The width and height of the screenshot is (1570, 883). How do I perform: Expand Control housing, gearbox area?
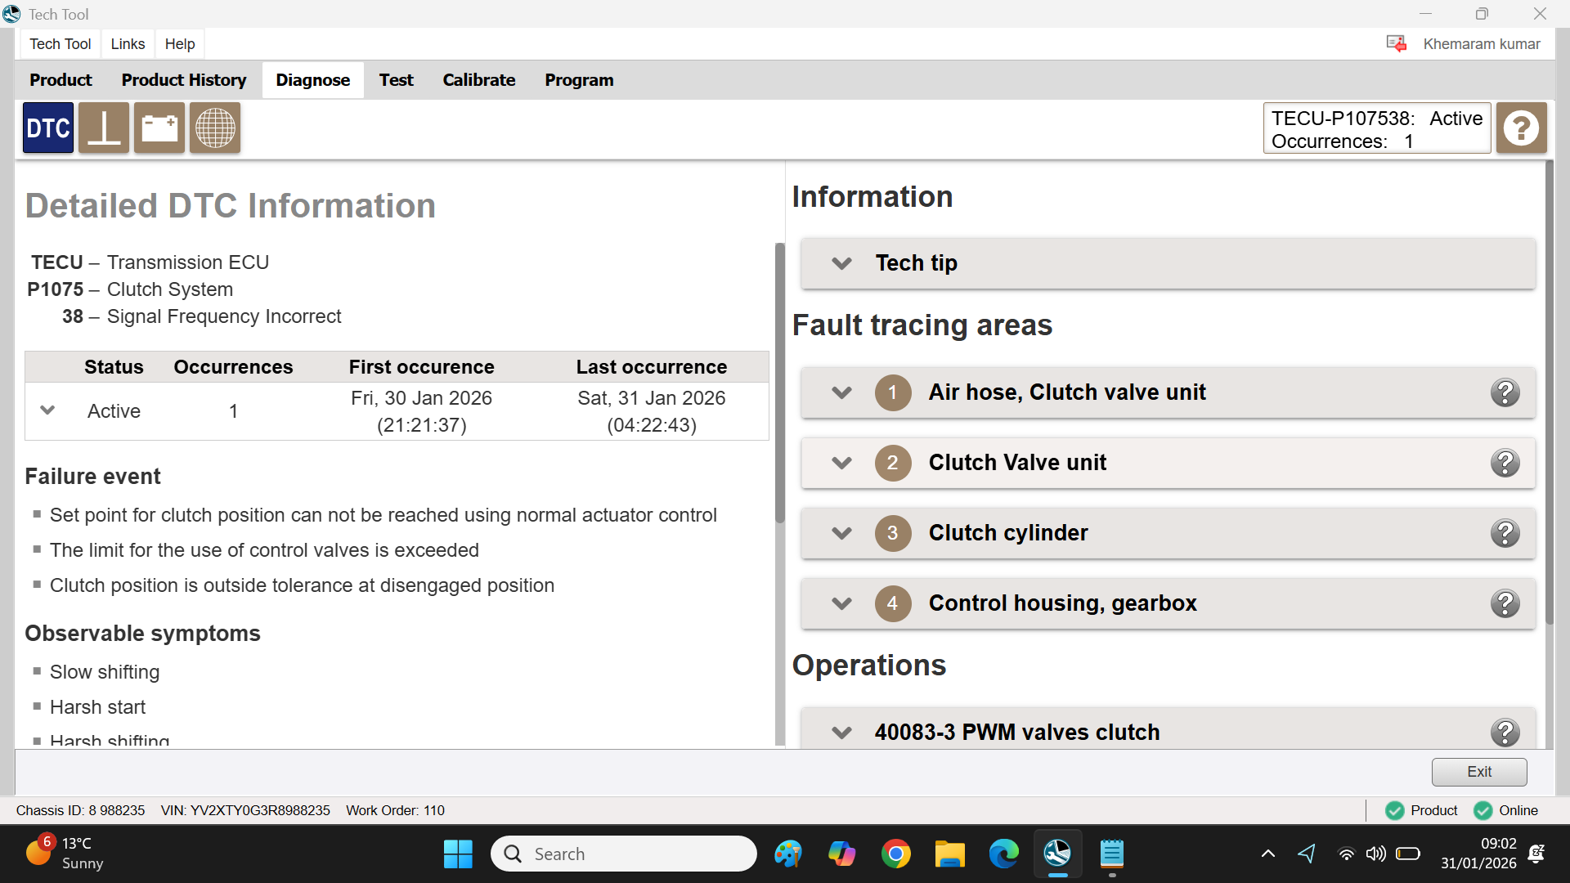click(x=841, y=603)
